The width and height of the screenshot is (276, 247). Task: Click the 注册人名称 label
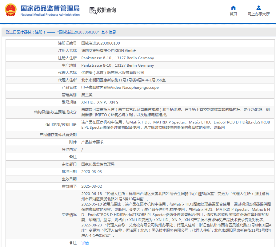pos(67,51)
